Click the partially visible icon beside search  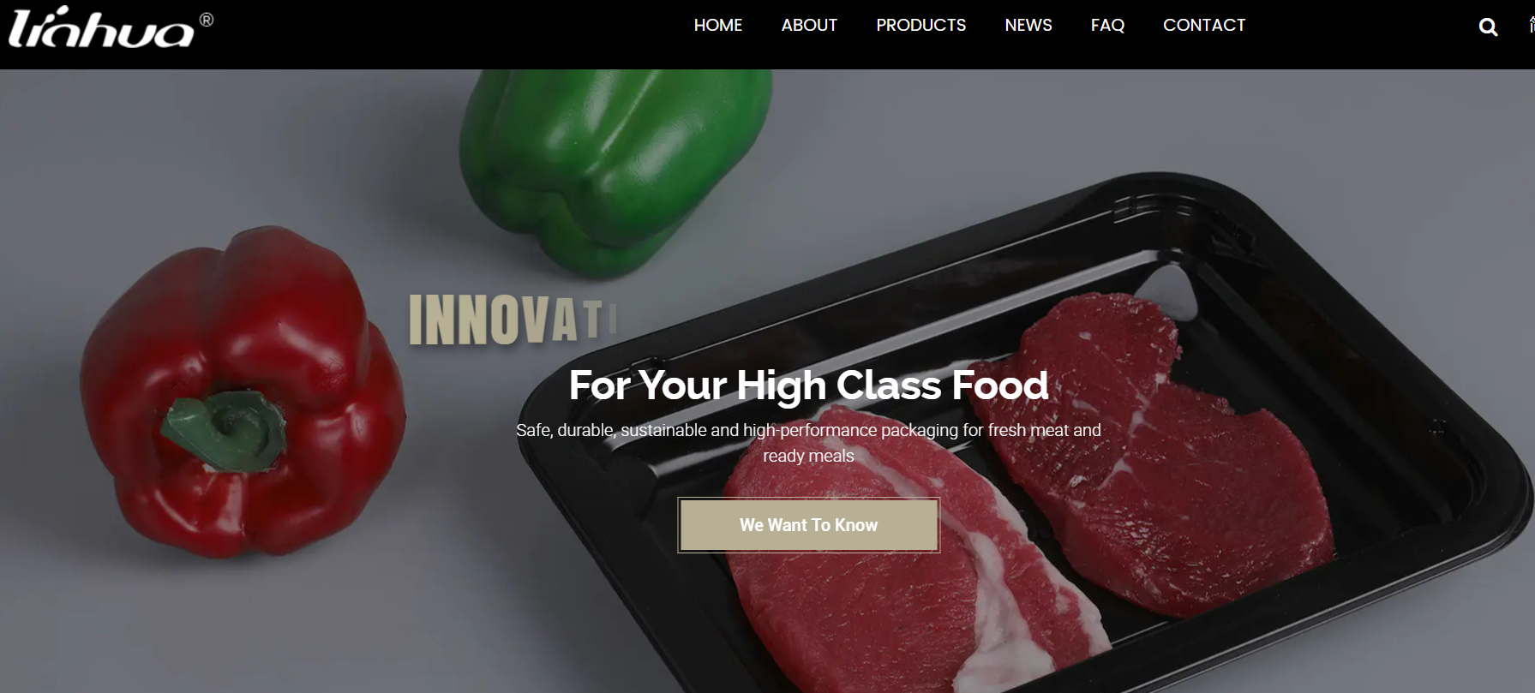[x=1531, y=26]
